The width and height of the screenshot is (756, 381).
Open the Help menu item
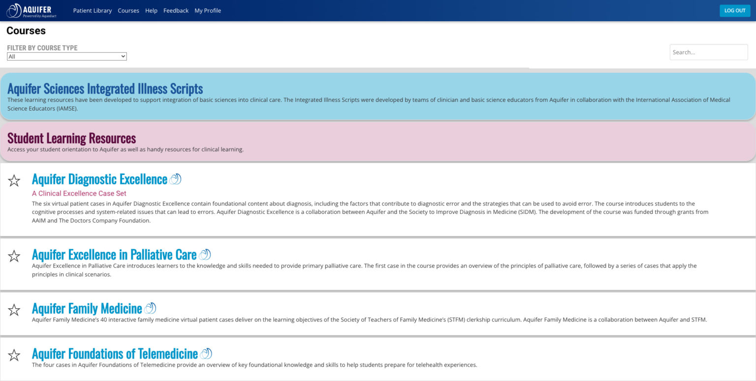point(151,10)
